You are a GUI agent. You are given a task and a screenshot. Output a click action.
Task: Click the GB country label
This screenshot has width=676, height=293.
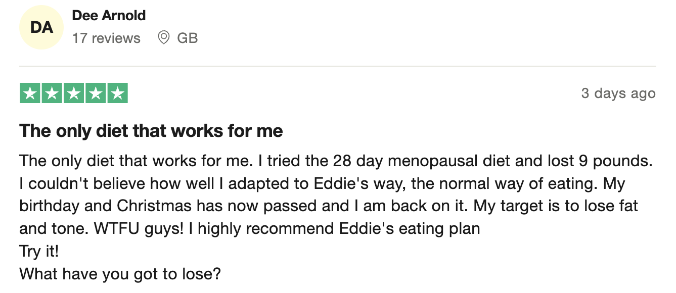pyautogui.click(x=187, y=38)
